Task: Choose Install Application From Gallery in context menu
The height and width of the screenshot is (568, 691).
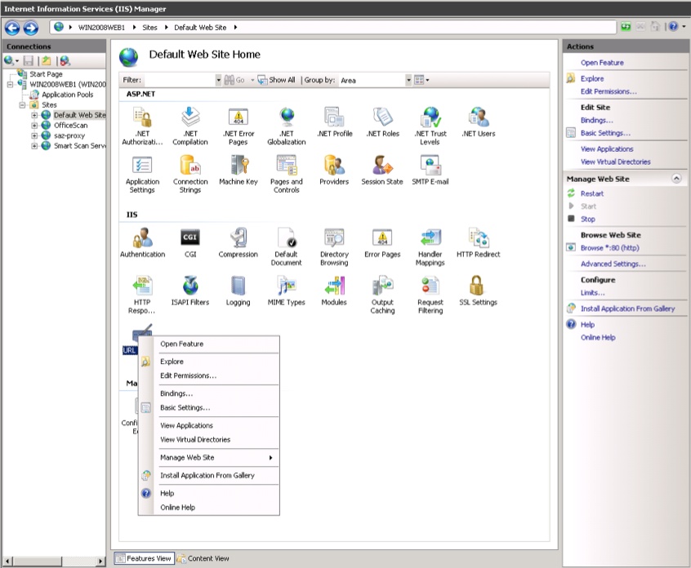Action: 207,476
